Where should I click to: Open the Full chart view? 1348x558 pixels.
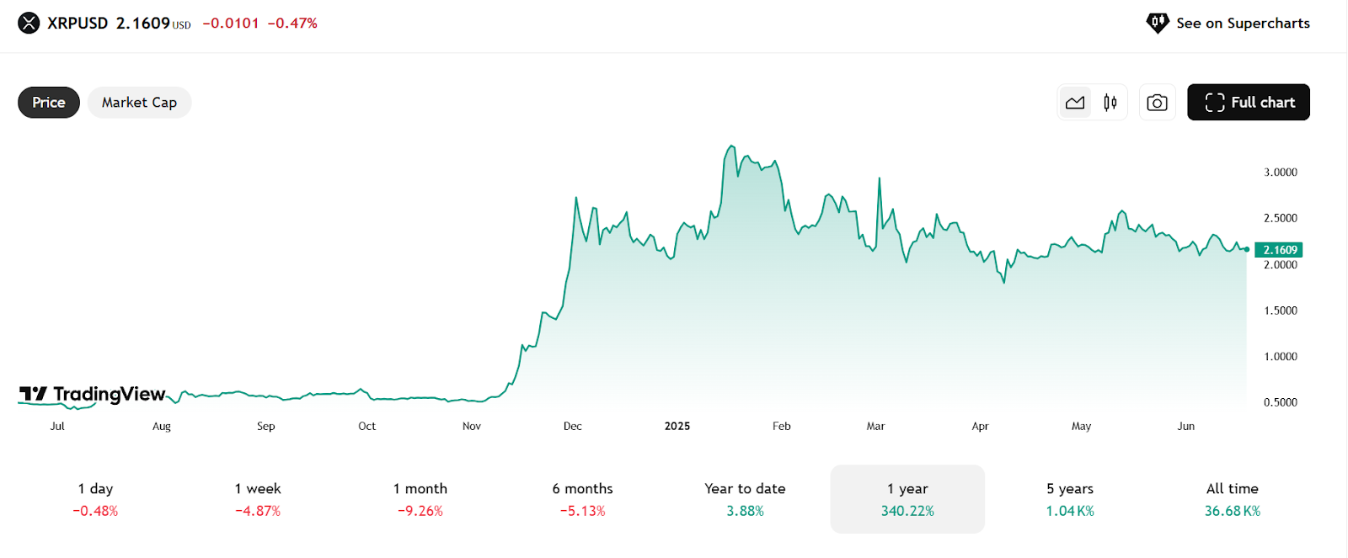click(1249, 103)
